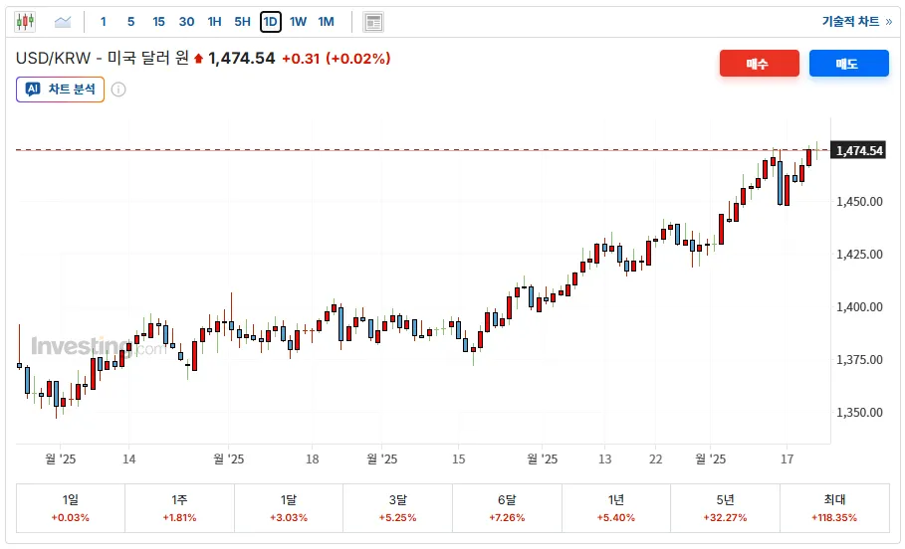
Task: Select the 최대 period cell
Action: pos(834,508)
